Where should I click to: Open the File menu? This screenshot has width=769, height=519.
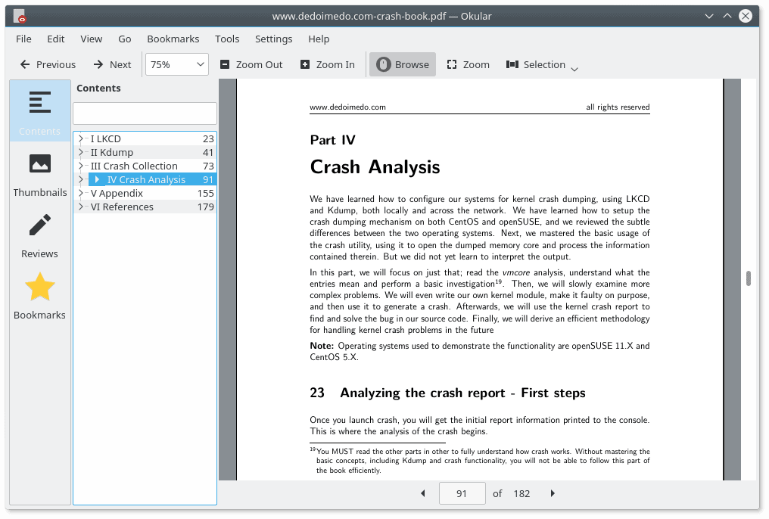coord(23,39)
